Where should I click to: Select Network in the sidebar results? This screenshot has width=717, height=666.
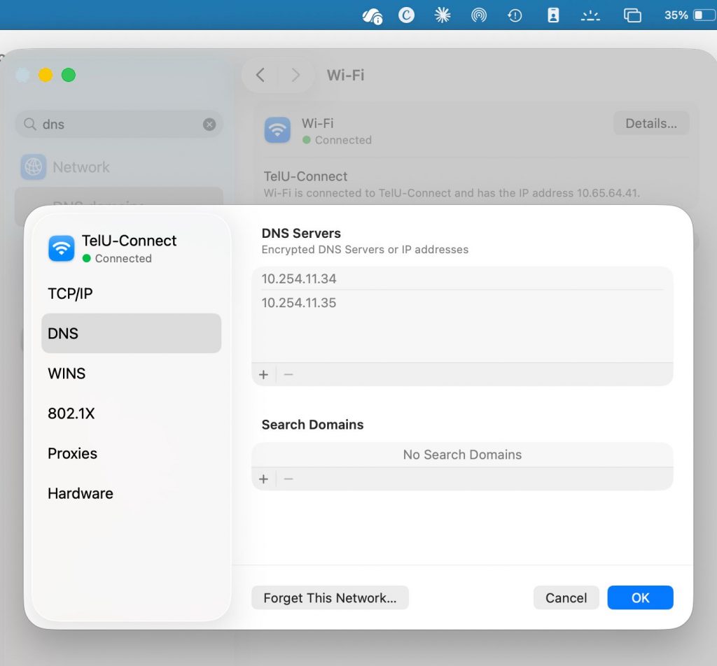[119, 167]
